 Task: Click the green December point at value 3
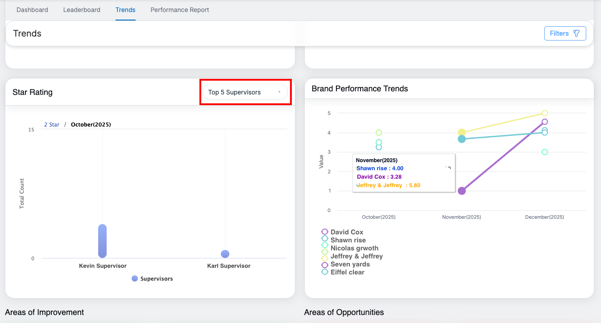[x=545, y=152]
